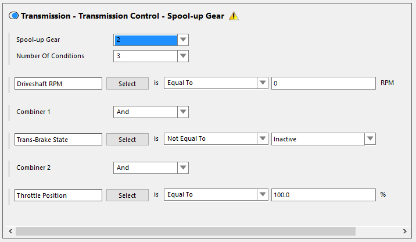Open the Combiner 2 And dropdown
This screenshot has height=242, width=416.
[x=151, y=168]
